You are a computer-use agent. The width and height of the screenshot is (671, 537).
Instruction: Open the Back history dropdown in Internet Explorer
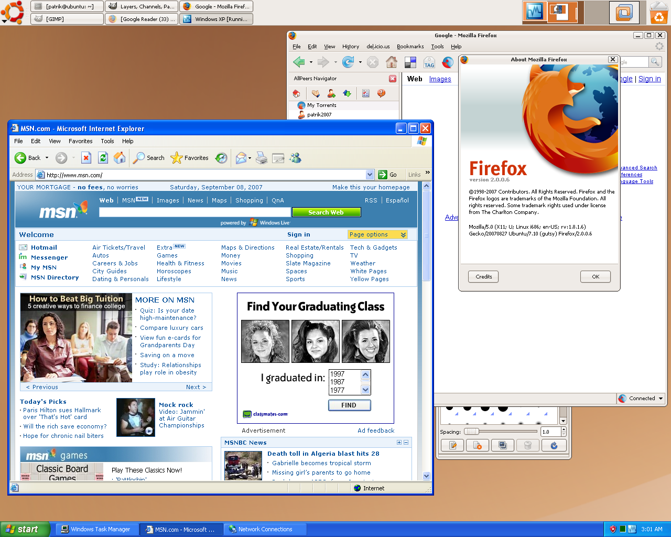pyautogui.click(x=47, y=158)
